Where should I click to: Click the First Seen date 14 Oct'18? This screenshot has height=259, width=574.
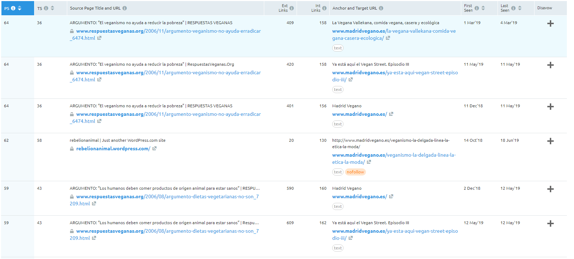pos(473,140)
